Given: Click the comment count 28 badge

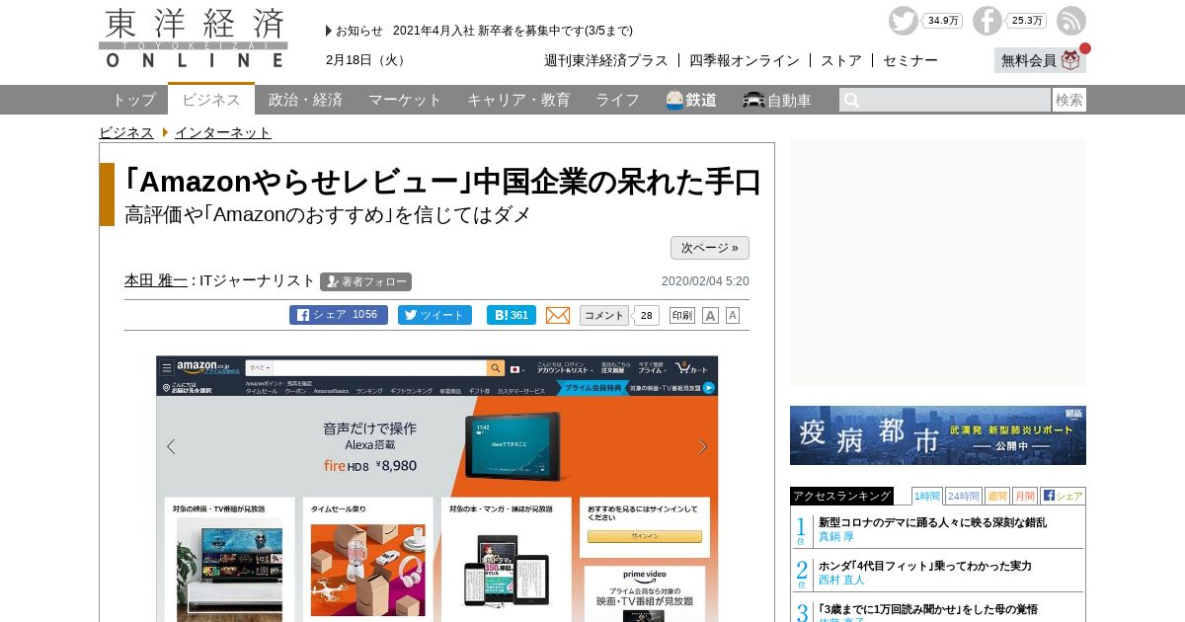Looking at the screenshot, I should click(646, 315).
